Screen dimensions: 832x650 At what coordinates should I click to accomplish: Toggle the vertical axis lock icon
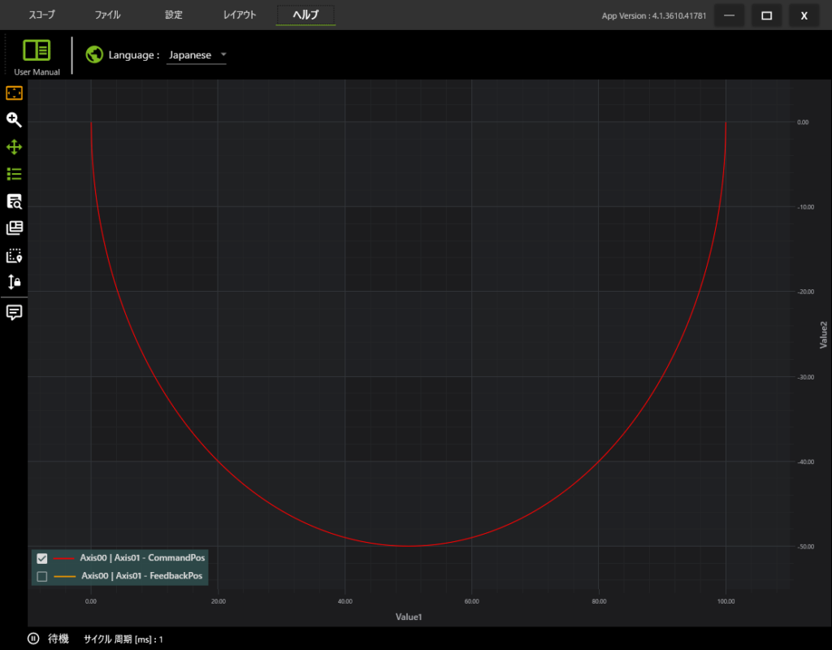coord(14,283)
